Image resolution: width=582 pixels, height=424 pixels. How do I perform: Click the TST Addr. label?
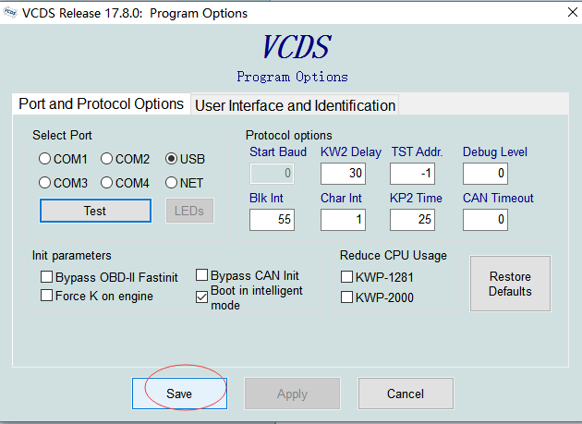point(418,151)
